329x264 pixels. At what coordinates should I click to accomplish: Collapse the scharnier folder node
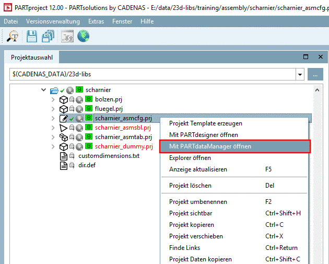point(44,90)
